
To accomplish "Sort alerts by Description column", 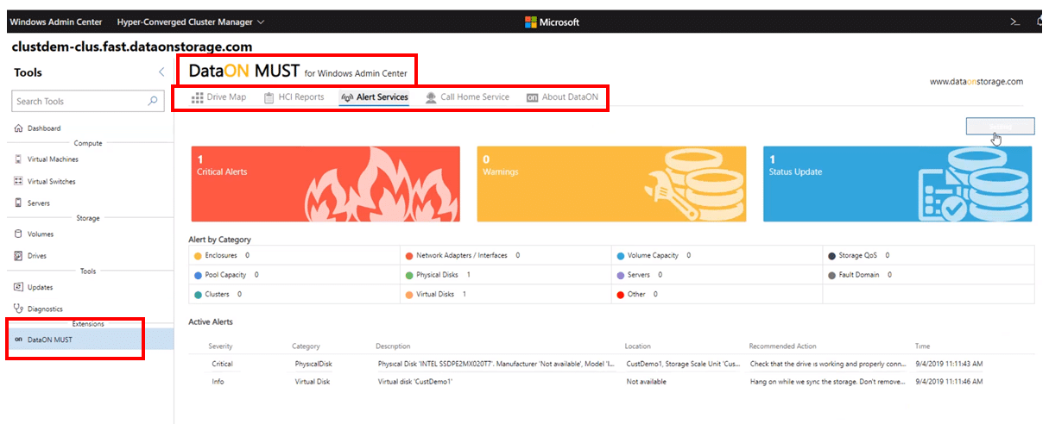I will [394, 346].
